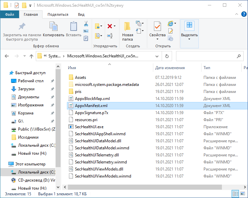Open the Файл tab
This screenshot has width=248, height=198.
9,14
